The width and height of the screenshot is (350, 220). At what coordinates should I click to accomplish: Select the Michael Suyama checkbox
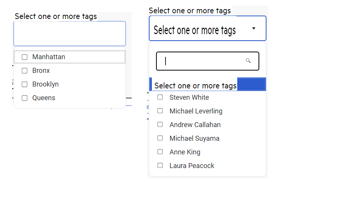point(160,138)
